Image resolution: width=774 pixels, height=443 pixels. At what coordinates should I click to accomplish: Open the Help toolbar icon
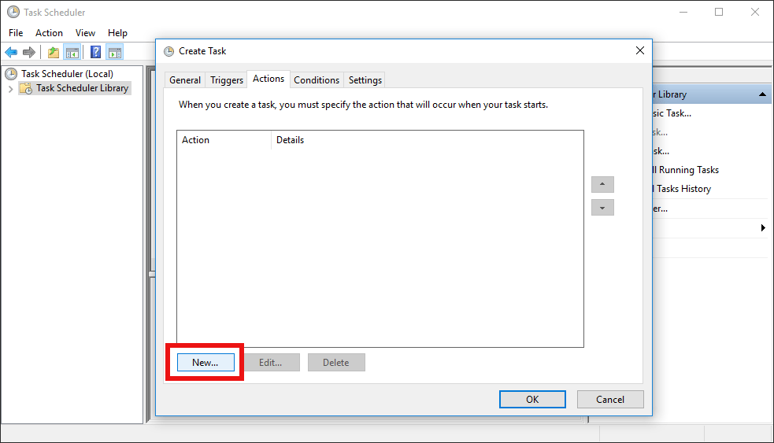[95, 52]
